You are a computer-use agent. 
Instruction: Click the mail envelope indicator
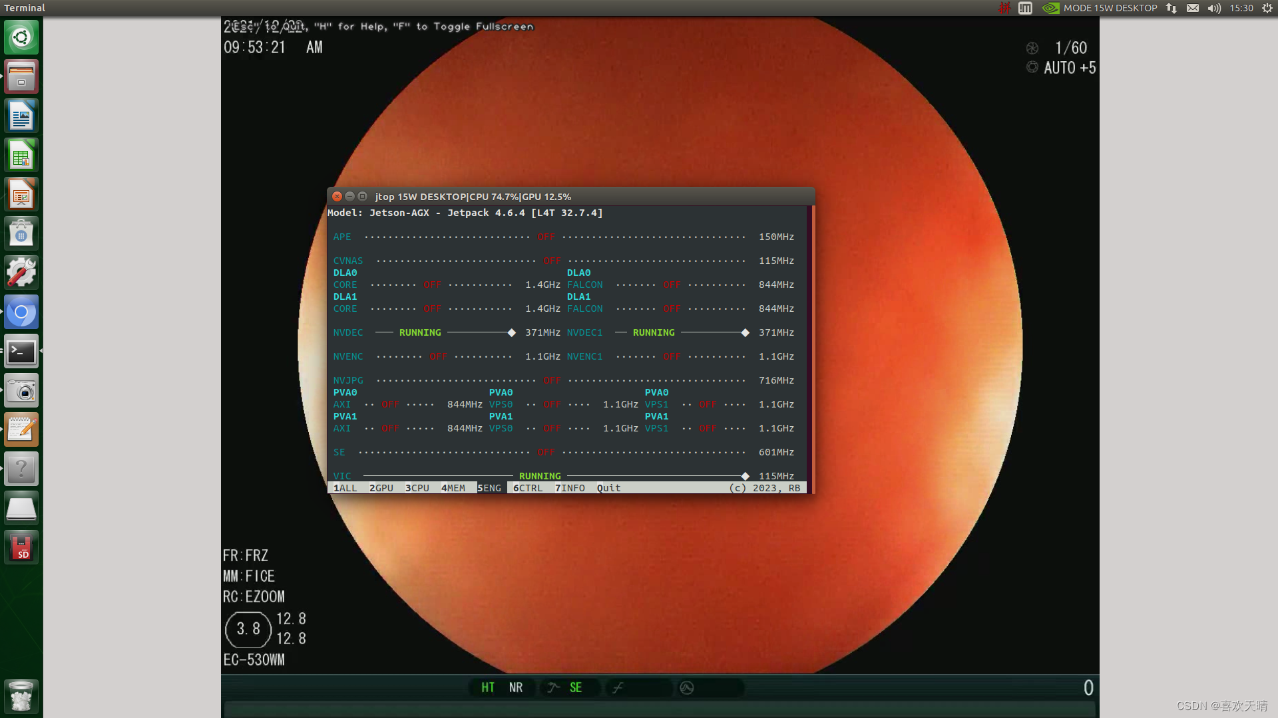(1193, 8)
